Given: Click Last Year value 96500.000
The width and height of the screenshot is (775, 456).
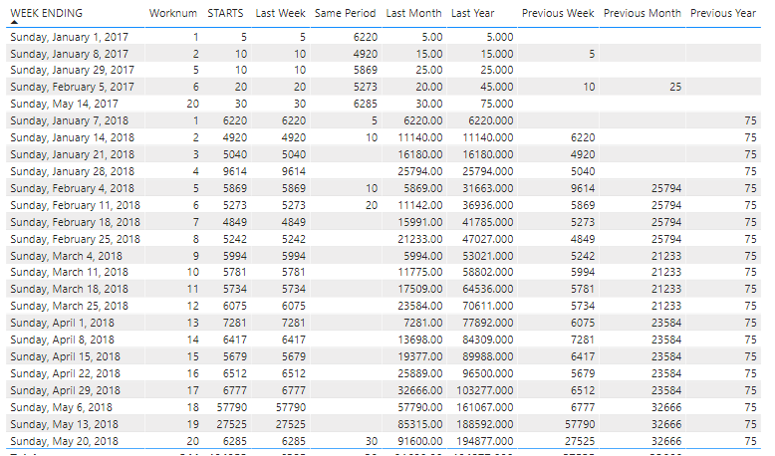Looking at the screenshot, I should (x=488, y=373).
